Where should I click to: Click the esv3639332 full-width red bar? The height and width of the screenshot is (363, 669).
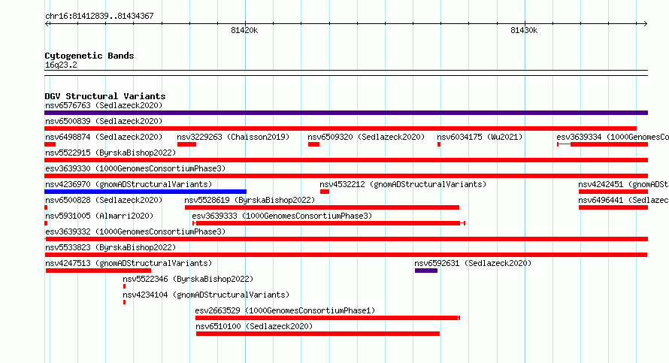coord(346,239)
